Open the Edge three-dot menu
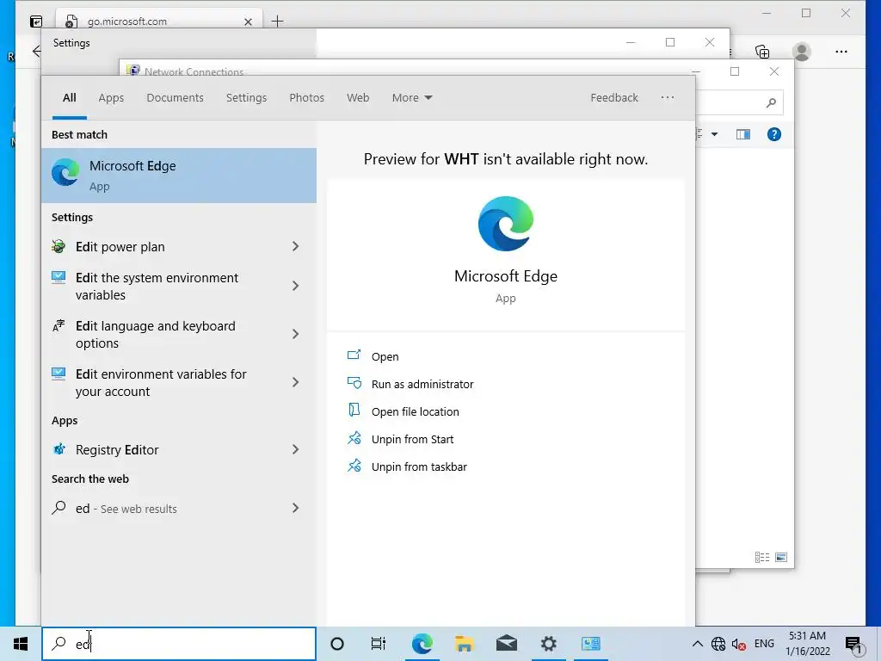Image resolution: width=881 pixels, height=661 pixels. click(x=841, y=52)
